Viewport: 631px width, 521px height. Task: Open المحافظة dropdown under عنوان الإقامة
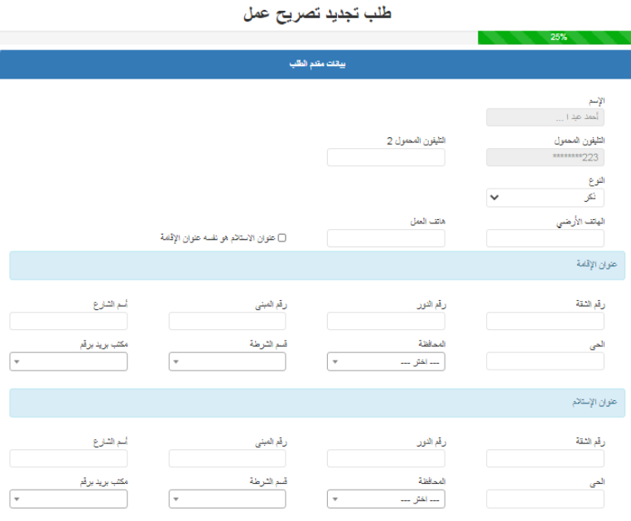coord(386,361)
